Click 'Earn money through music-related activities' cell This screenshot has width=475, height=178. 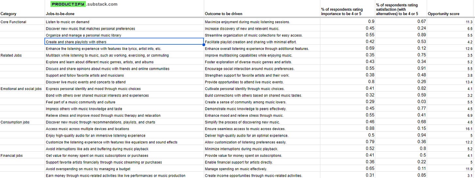[124, 175]
